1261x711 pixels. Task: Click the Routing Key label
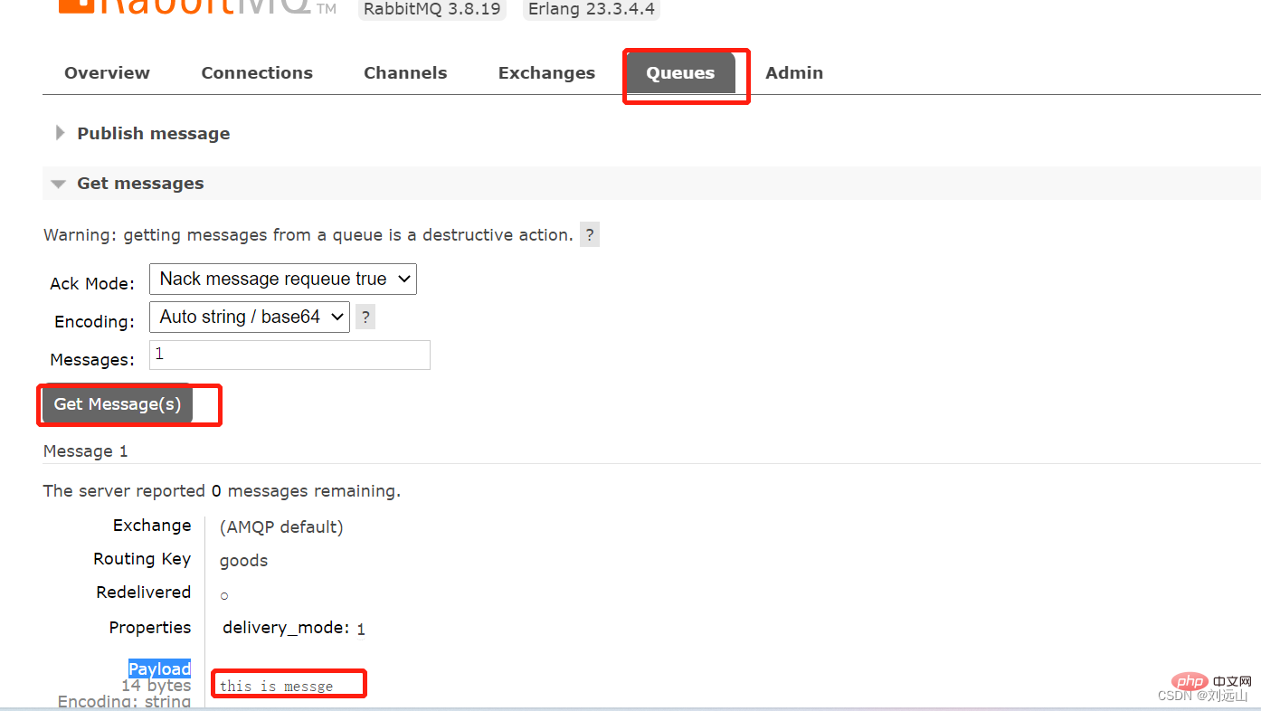[142, 559]
